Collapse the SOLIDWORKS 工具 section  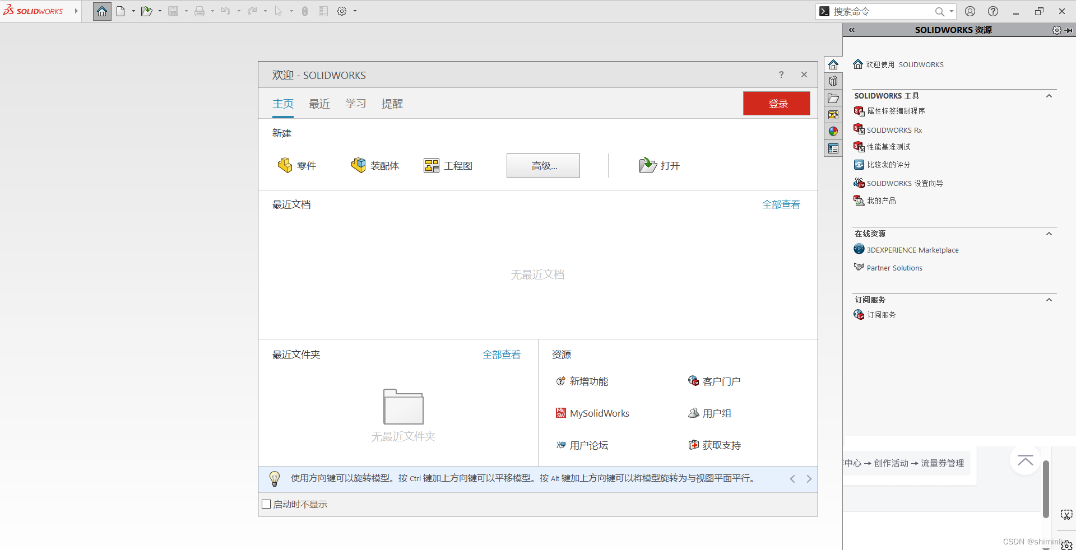(x=1049, y=96)
